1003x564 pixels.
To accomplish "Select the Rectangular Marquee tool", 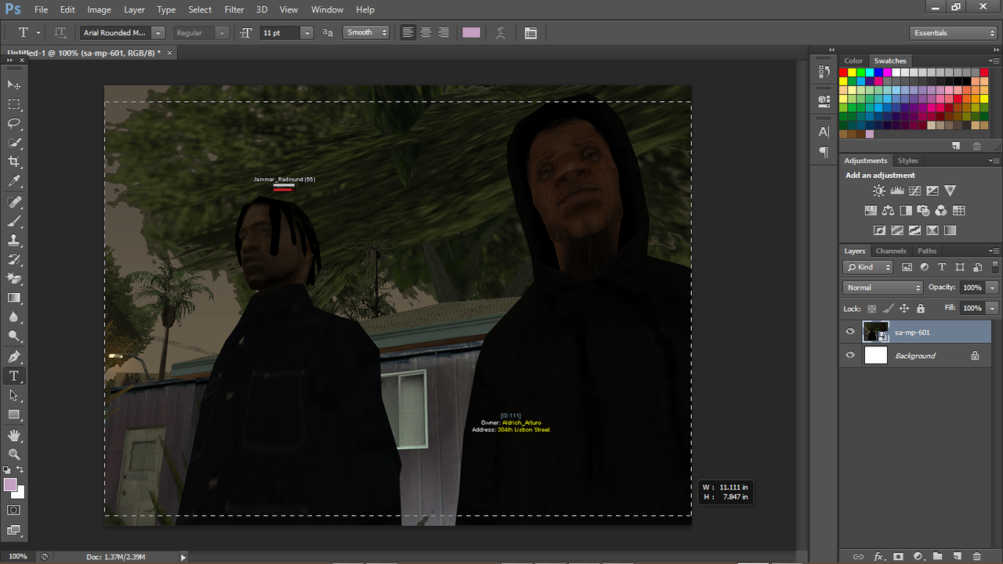I will (14, 104).
